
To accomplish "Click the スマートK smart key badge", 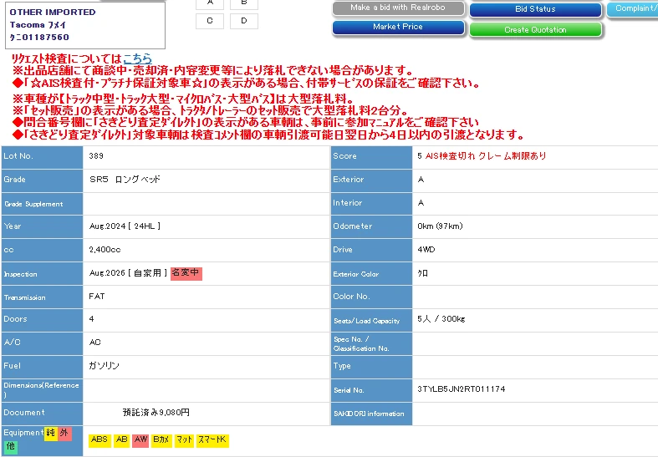I will [x=212, y=439].
